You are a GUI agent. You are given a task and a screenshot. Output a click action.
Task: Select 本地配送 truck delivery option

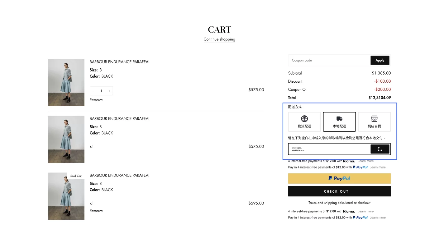tap(339, 122)
